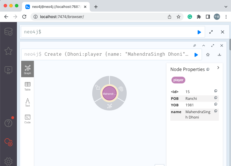View site information icon
This screenshot has width=231, height=166.
[35, 17]
